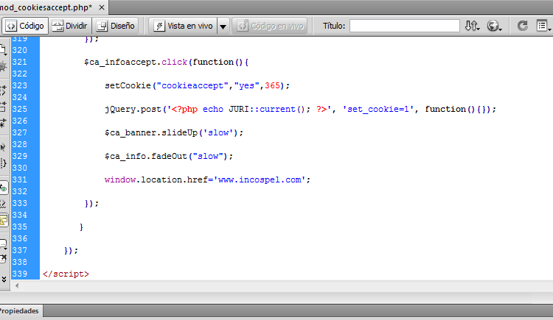Toggle highlight invalid code icon

pos(3,205)
